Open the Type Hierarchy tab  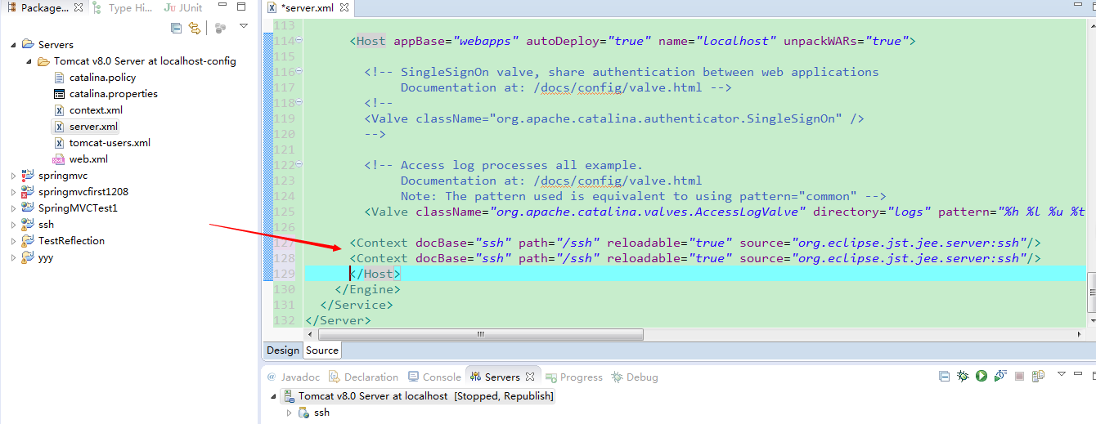[123, 8]
